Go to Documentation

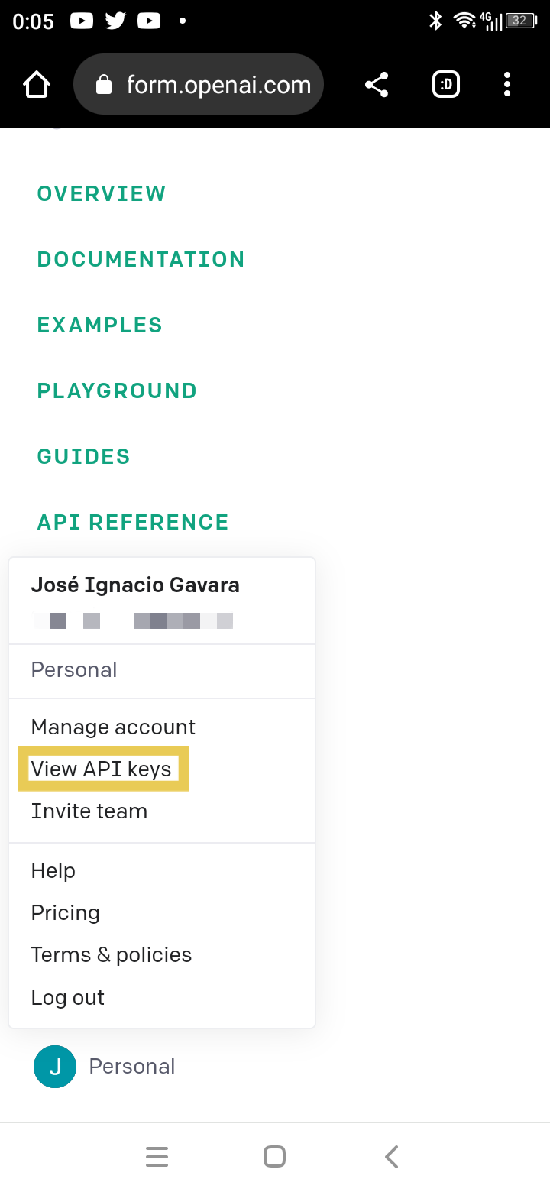pyautogui.click(x=141, y=260)
